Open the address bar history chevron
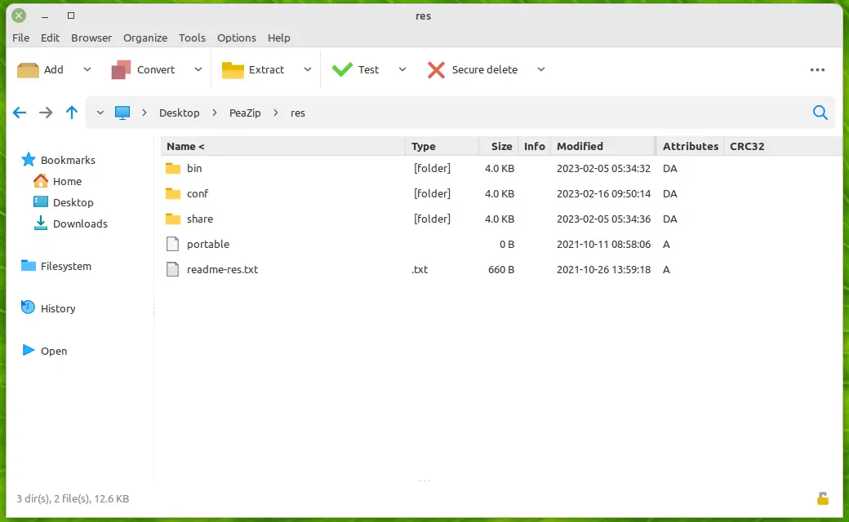849x522 pixels. click(x=100, y=113)
